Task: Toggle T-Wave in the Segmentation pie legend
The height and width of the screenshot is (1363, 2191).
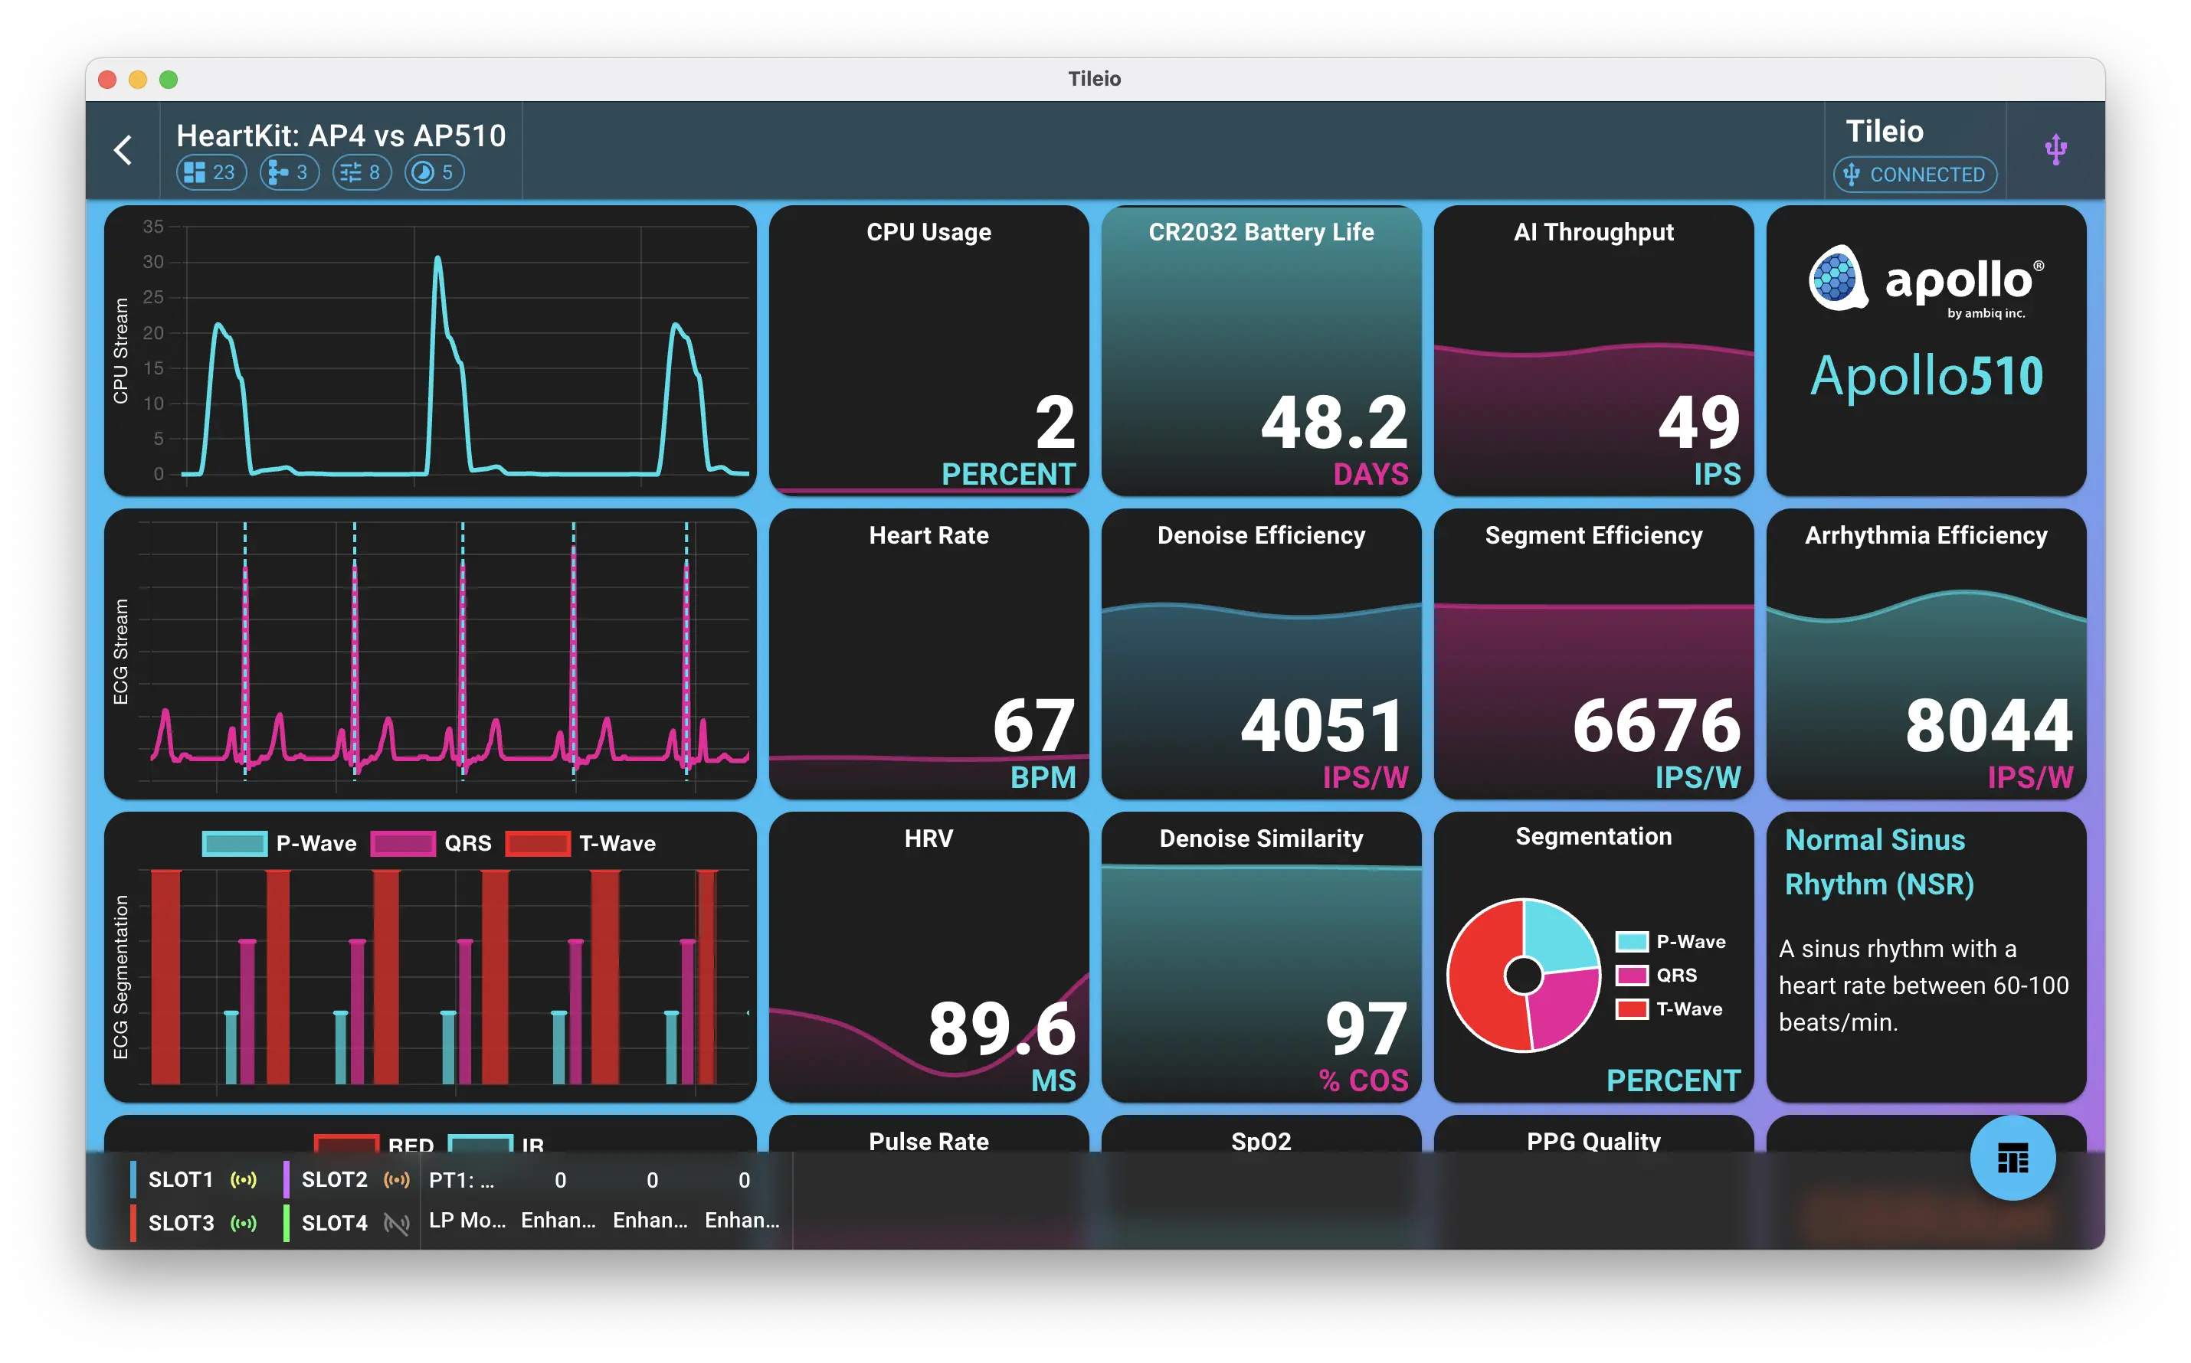Action: tap(1669, 1008)
